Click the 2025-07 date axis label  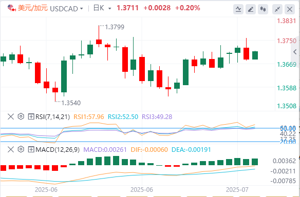(237, 190)
